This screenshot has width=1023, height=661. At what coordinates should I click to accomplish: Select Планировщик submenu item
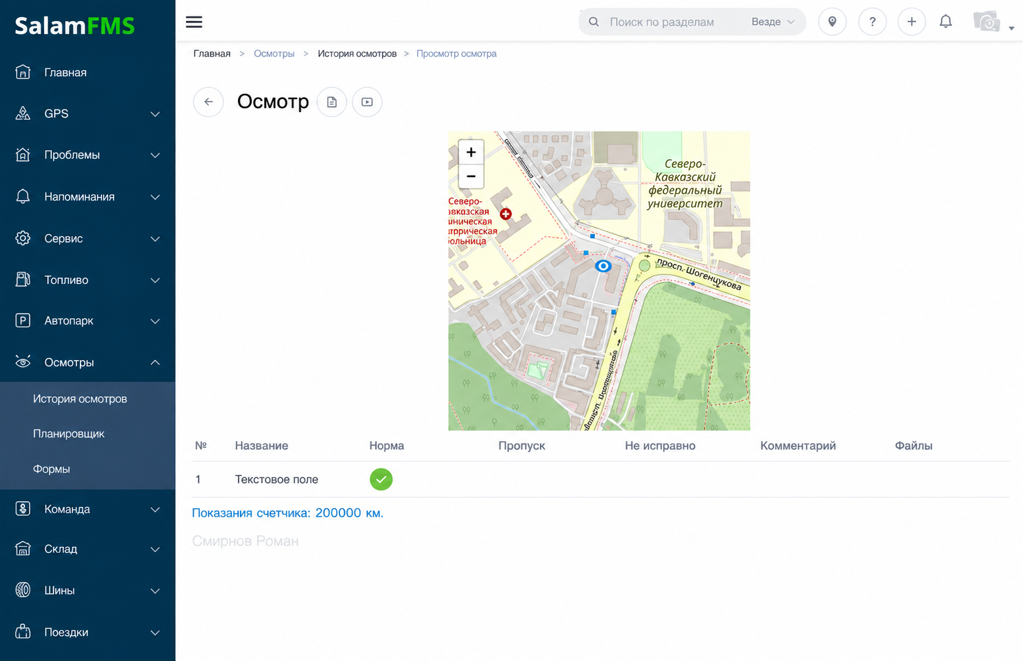coord(69,433)
